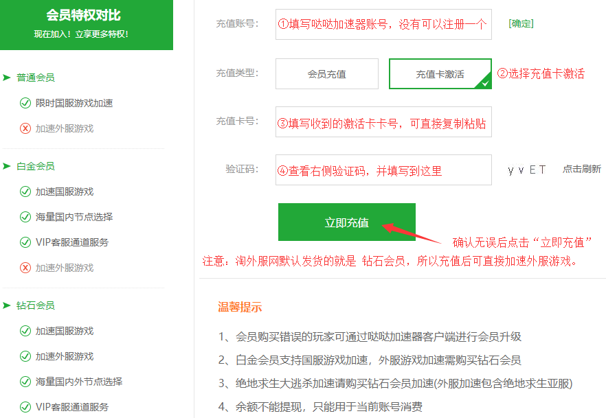Image resolution: width=606 pixels, height=418 pixels.
Task: Click check icon beside 海量国内外节点选择
Action: tap(25, 382)
